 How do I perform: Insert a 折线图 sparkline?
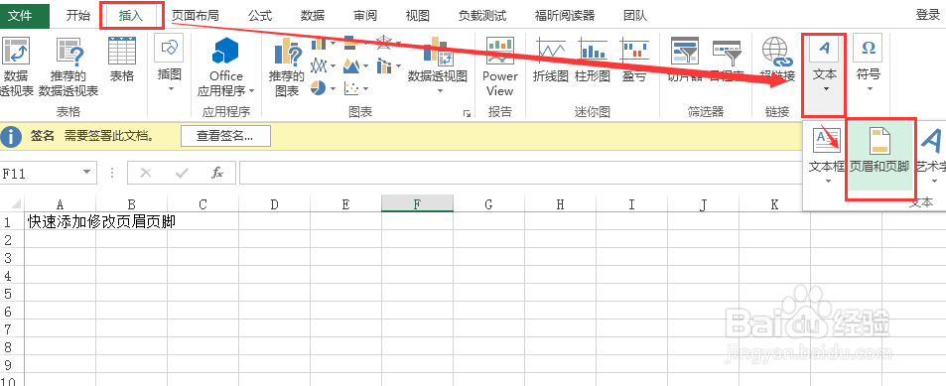coord(551,60)
